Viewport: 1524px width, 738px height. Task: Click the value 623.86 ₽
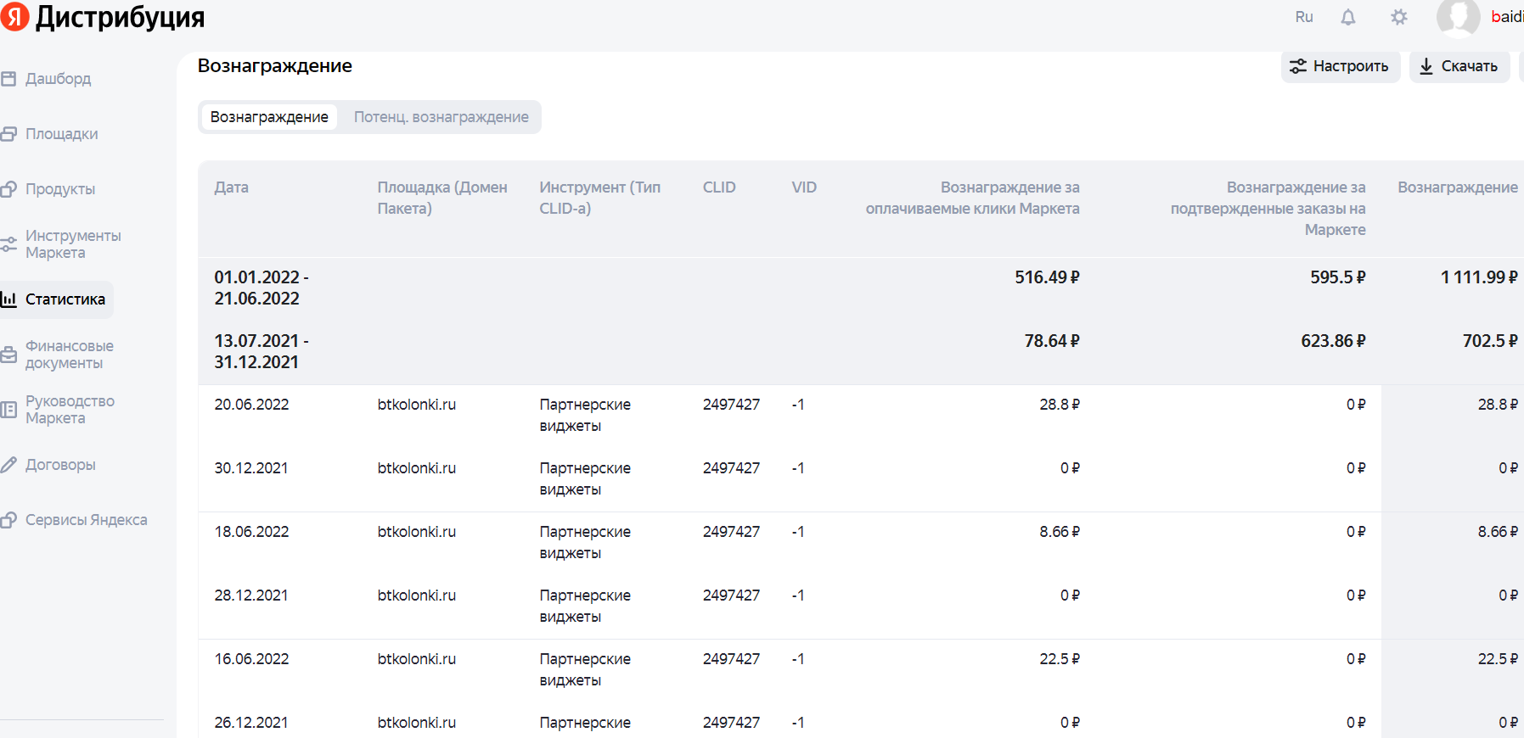pyautogui.click(x=1333, y=341)
